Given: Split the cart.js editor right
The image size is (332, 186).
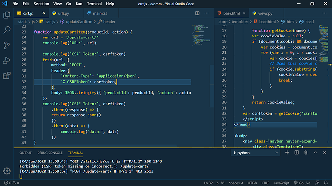Looking at the screenshot, I should tap(197, 13).
